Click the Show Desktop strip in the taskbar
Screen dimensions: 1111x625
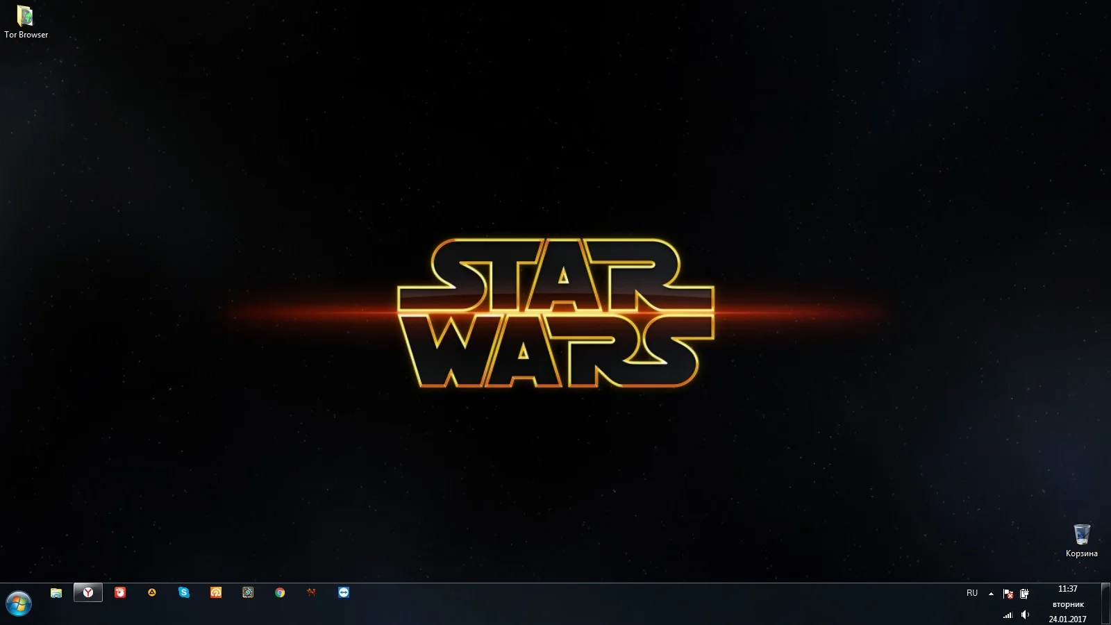(x=1105, y=604)
